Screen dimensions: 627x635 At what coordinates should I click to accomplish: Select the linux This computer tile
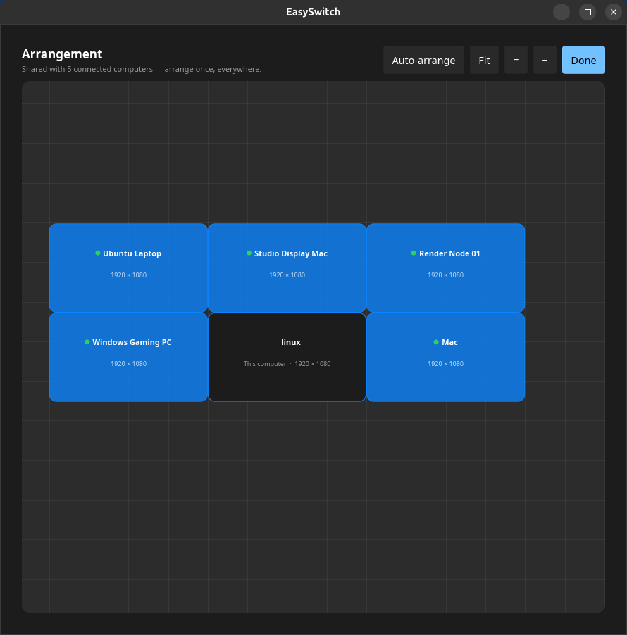pos(287,357)
